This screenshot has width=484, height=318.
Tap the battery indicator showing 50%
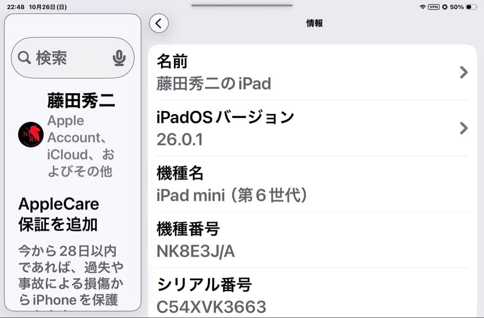click(470, 7)
